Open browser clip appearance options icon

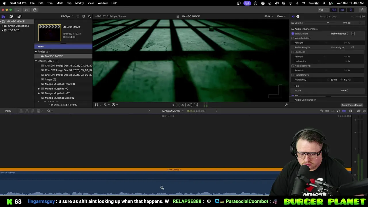pos(84,16)
